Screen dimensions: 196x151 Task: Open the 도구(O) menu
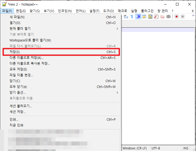108,11
